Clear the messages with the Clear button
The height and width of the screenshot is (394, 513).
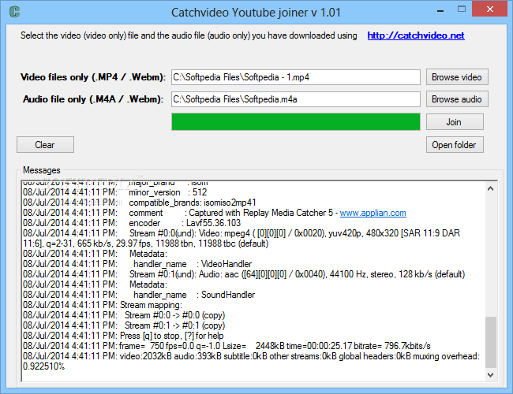click(45, 145)
